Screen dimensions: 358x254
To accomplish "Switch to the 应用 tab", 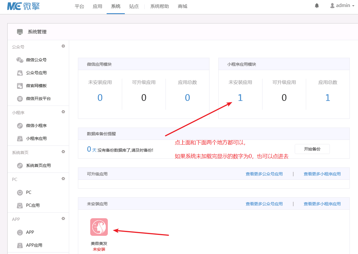I will 97,6.
